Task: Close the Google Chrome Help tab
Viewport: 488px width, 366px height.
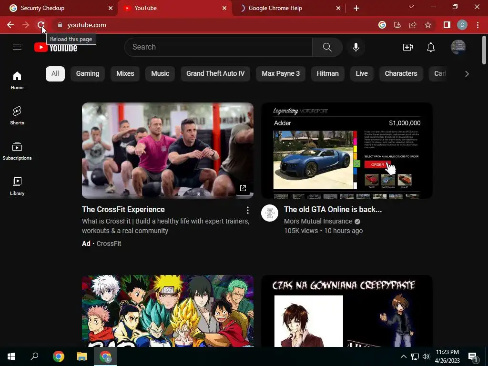Action: tap(338, 8)
